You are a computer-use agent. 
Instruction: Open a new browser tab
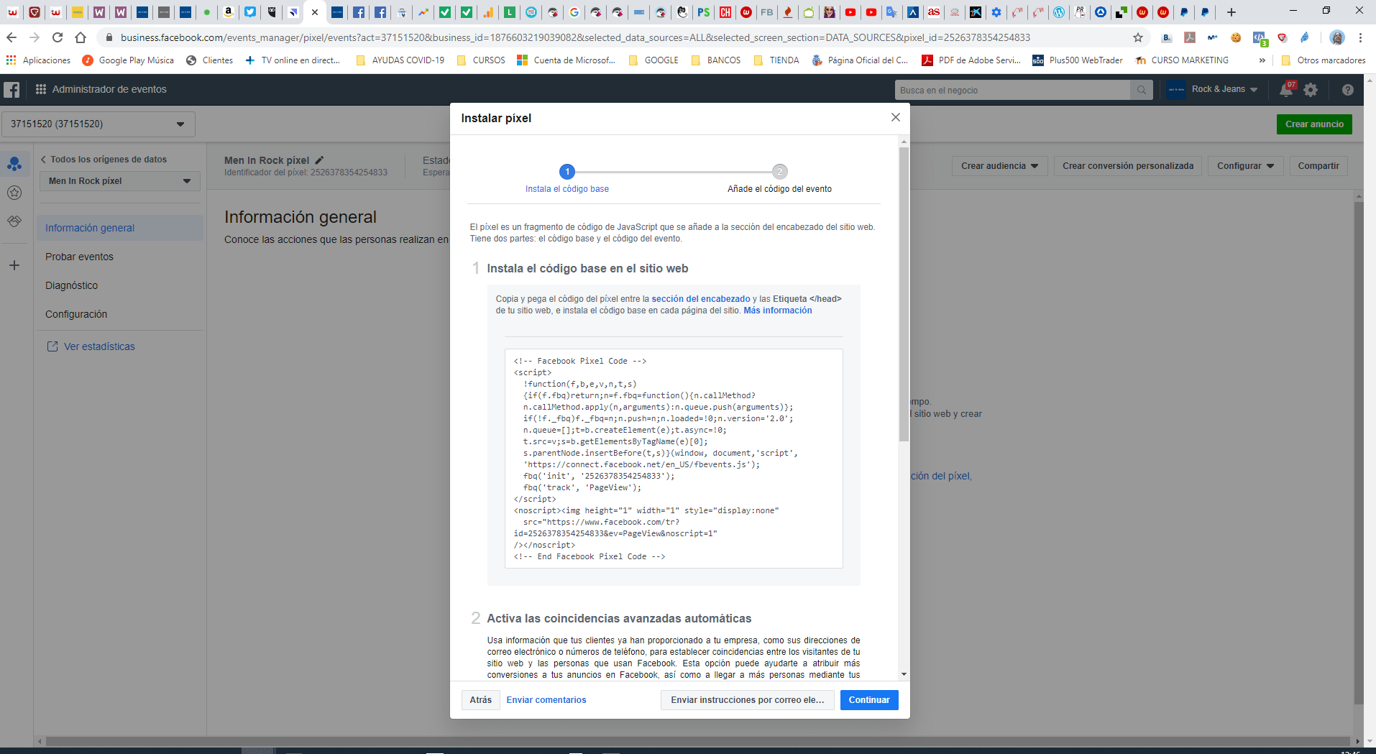1231,12
